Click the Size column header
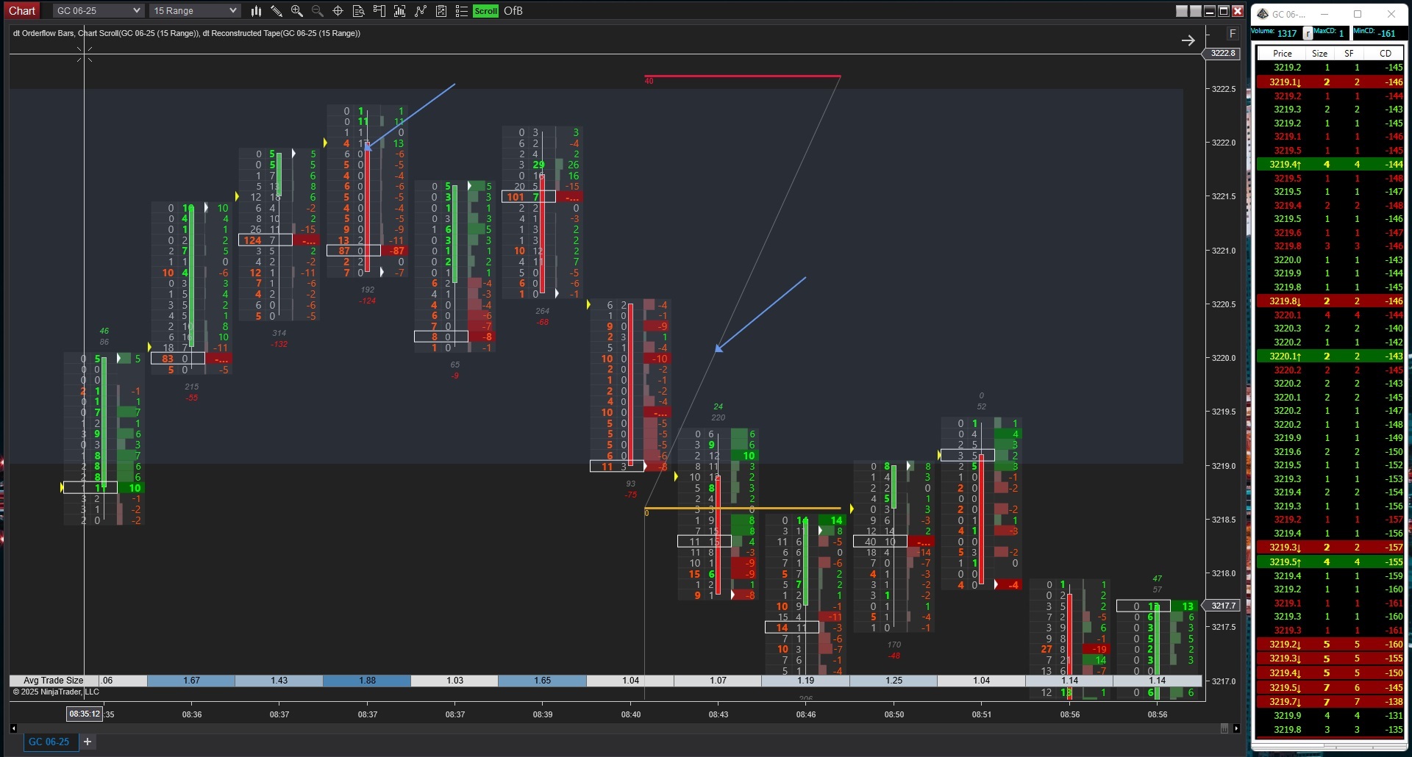Image resolution: width=1412 pixels, height=757 pixels. coord(1320,53)
